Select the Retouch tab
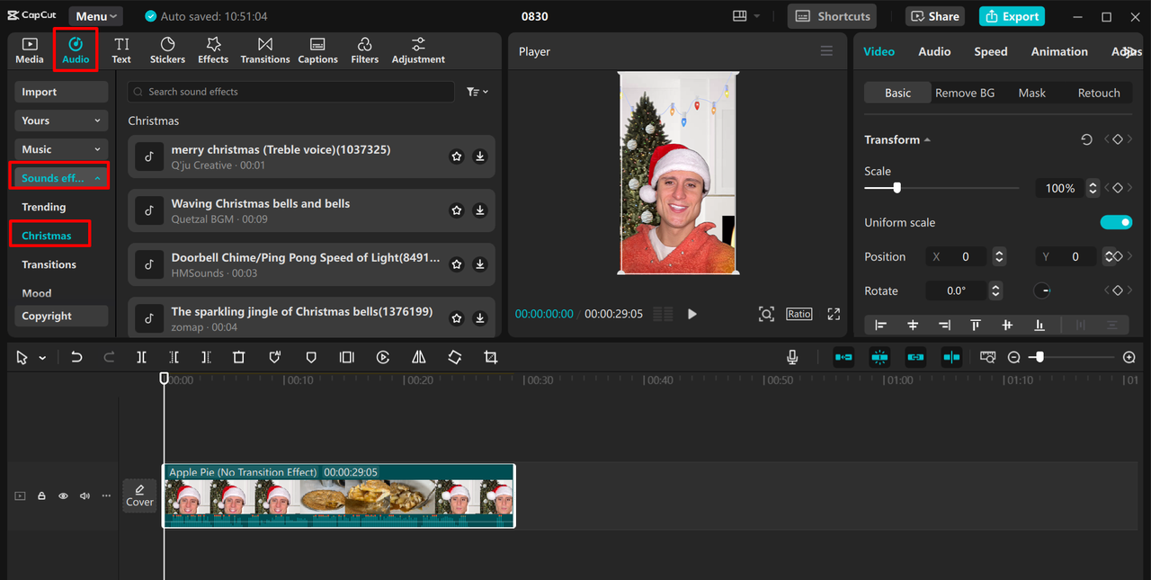1151x580 pixels. [x=1099, y=93]
